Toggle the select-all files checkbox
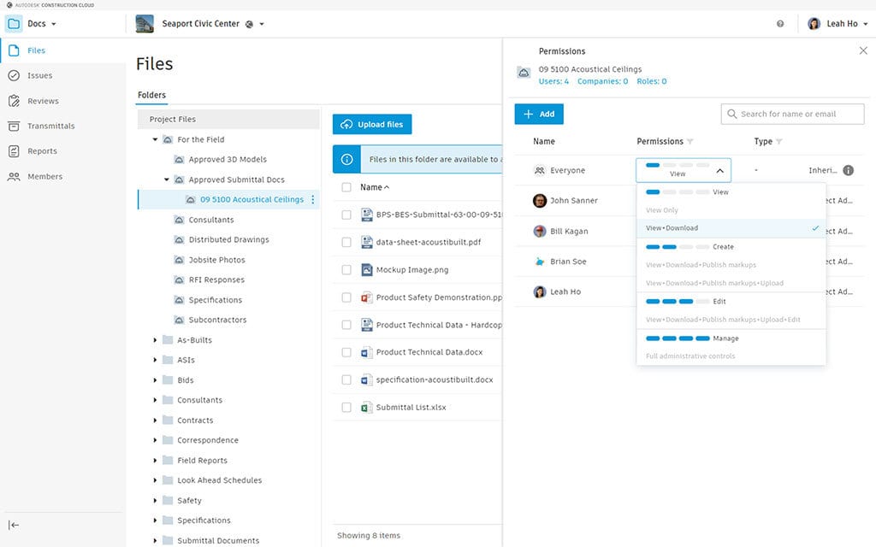This screenshot has height=547, width=876. 346,187
